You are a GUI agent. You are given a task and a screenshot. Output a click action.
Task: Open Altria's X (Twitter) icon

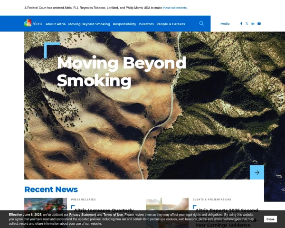pos(247,23)
